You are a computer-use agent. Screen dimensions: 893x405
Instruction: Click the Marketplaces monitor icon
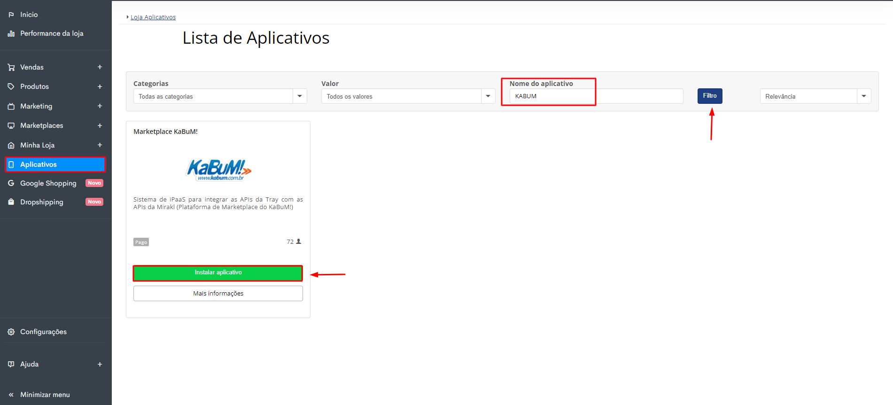11,126
